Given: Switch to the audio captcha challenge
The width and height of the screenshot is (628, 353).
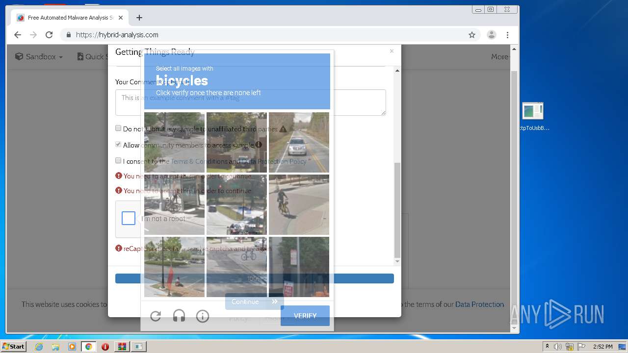Looking at the screenshot, I should (x=179, y=316).
